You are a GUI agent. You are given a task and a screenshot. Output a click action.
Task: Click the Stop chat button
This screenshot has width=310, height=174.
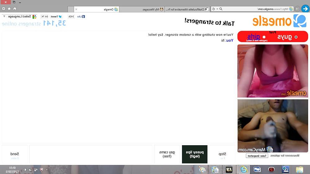222,154
